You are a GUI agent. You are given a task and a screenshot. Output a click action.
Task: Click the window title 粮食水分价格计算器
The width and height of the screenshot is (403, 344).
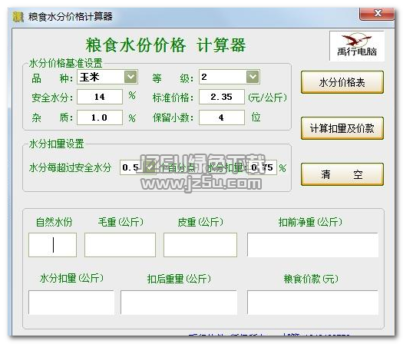click(70, 17)
